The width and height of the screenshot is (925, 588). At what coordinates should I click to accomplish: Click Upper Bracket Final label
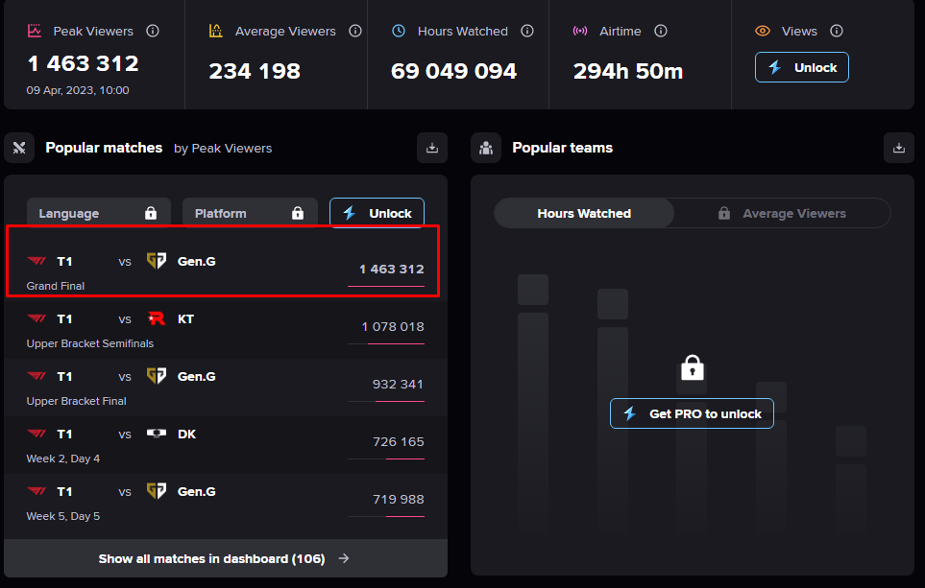click(76, 401)
